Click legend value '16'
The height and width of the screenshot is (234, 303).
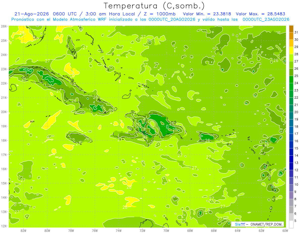(x=296, y=141)
